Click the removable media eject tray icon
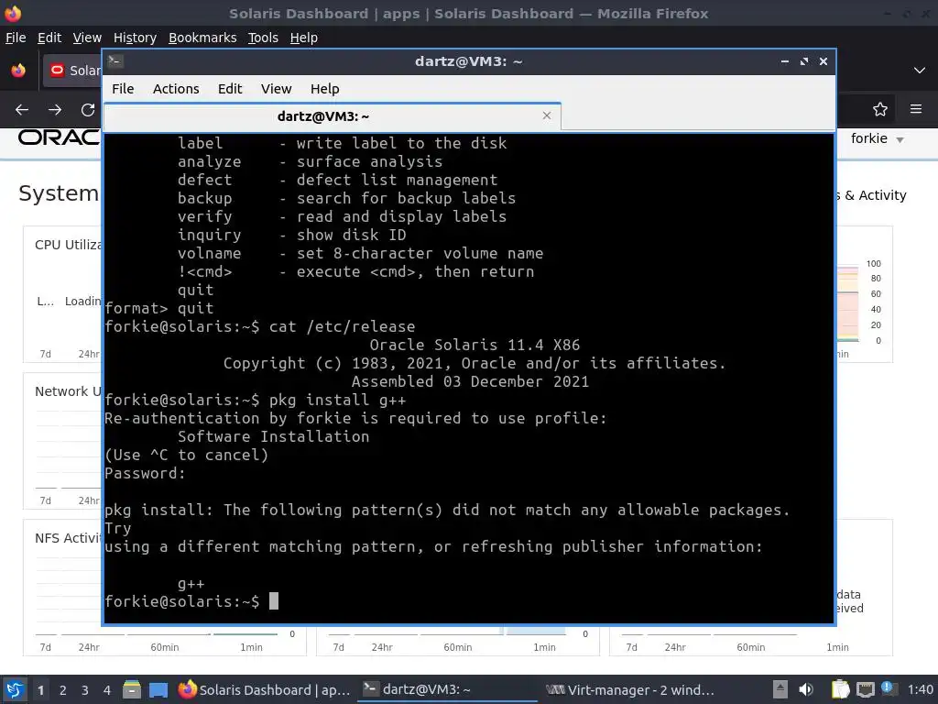Screen dimensions: 938x704 click(x=780, y=689)
